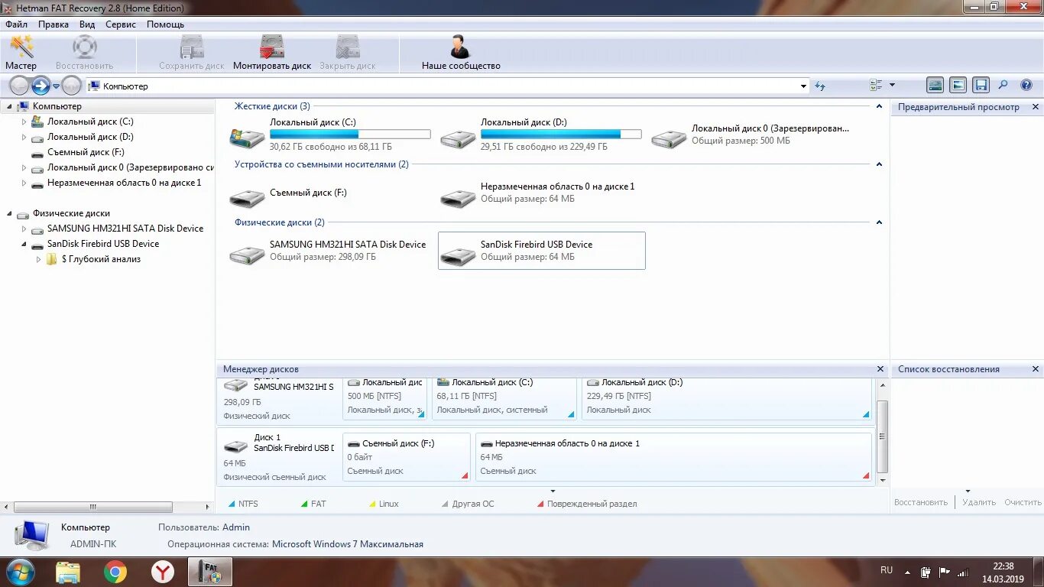This screenshot has height=587, width=1044.
Task: Expand Локальный диск (C:) in tree
Action: coord(24,122)
